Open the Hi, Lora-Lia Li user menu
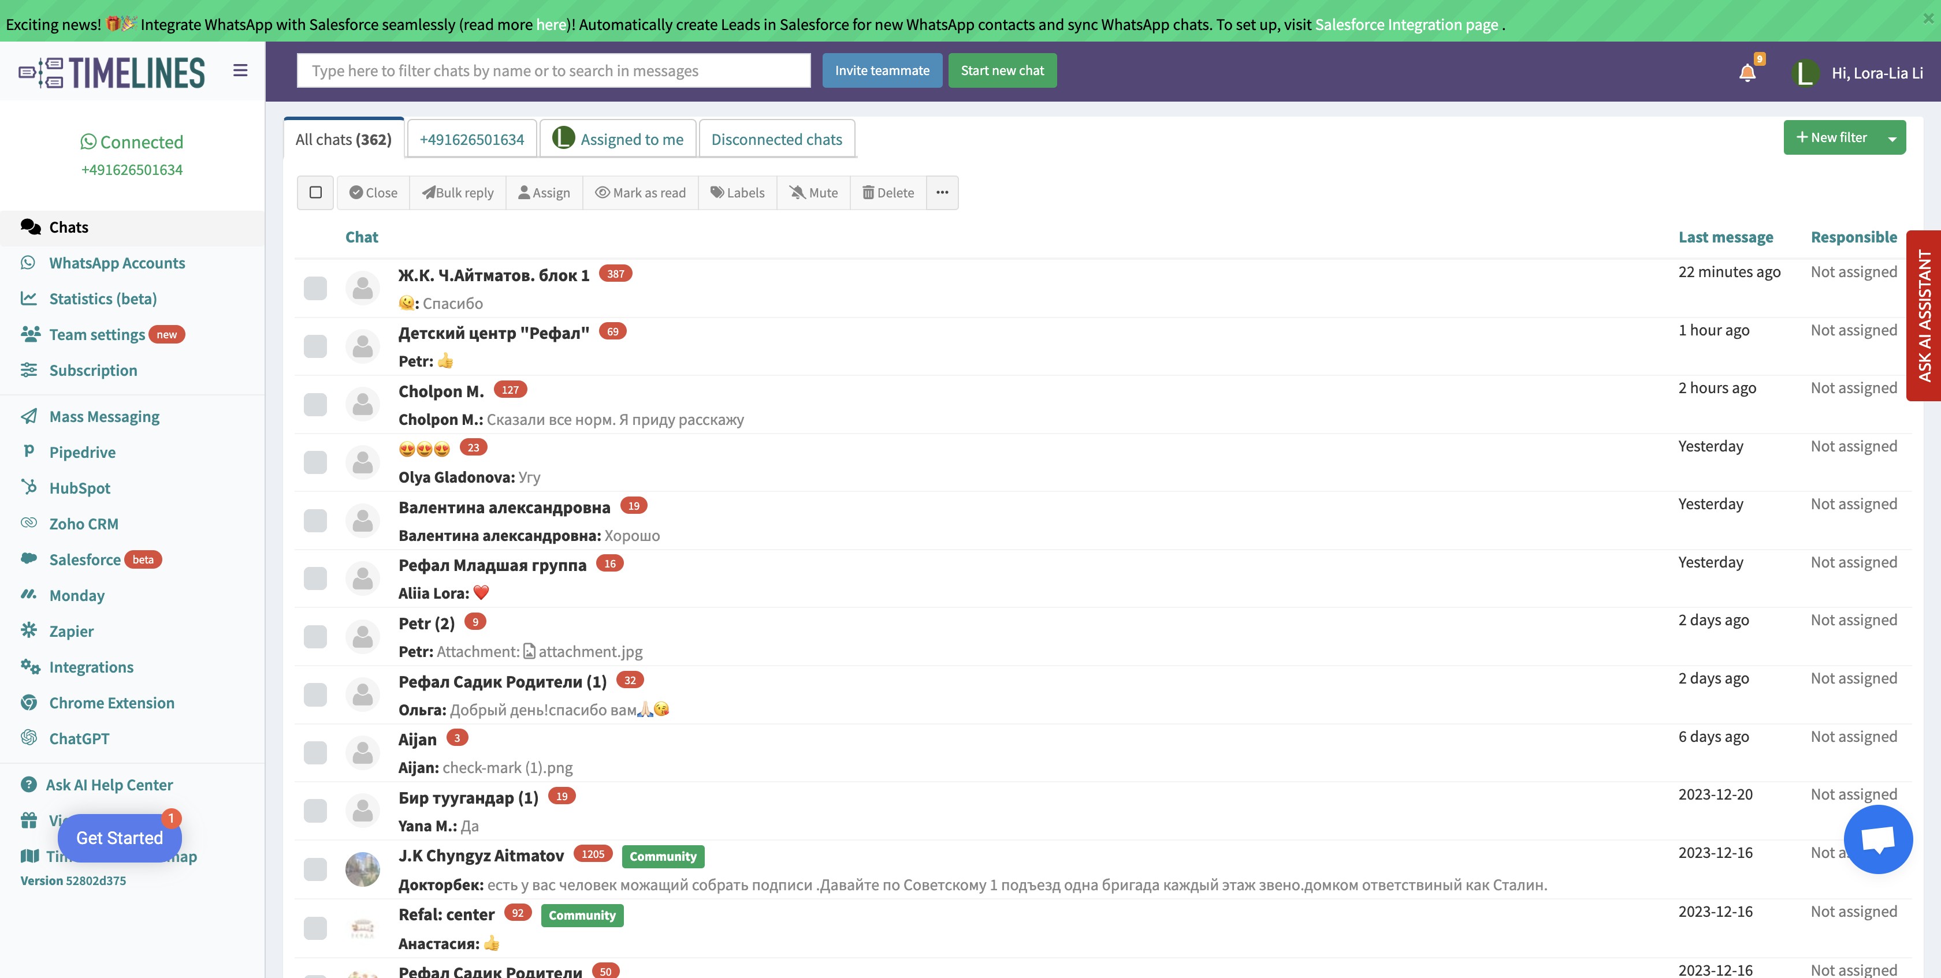1941x978 pixels. tap(1876, 73)
